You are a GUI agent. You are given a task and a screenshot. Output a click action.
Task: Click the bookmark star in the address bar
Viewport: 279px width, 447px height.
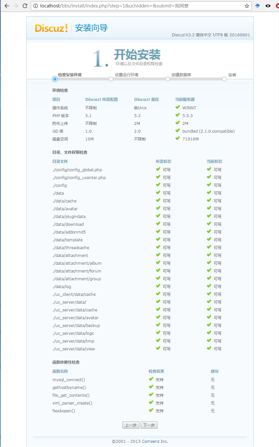coord(246,6)
